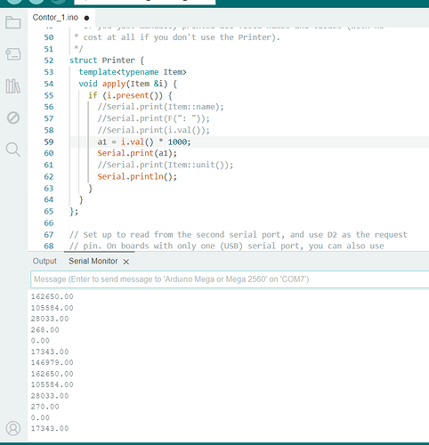Image resolution: width=429 pixels, height=445 pixels.
Task: Click the unsaved dot on Contor_1.ino tab
Action: (x=86, y=18)
